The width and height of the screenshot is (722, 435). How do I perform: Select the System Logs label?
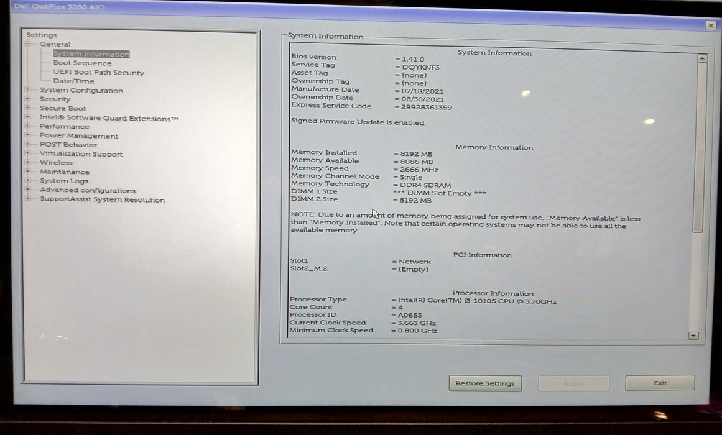tap(64, 181)
